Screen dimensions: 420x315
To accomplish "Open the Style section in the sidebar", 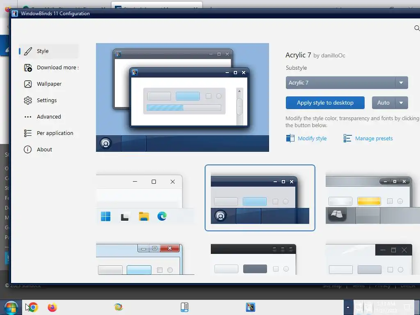I will point(48,51).
